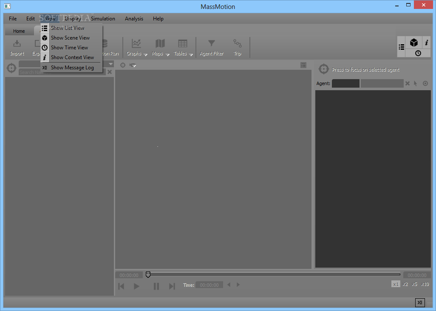Image resolution: width=436 pixels, height=311 pixels.
Task: Toggle list view icon in top-right panel
Action: coord(401,47)
